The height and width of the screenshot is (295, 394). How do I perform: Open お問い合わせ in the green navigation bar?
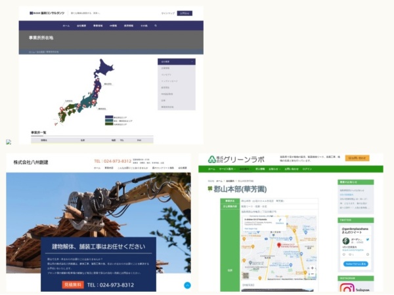click(292, 169)
